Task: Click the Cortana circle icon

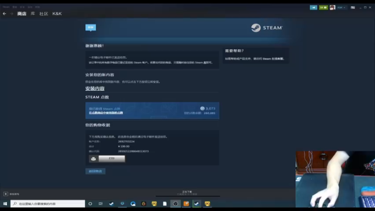Action: 90,203
